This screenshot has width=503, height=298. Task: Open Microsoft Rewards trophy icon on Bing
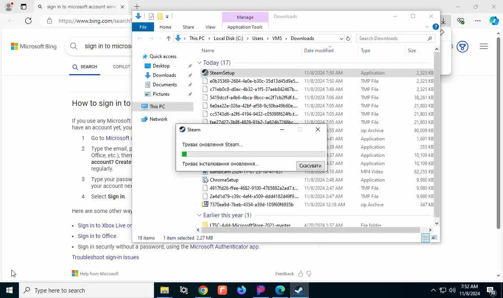(x=463, y=47)
